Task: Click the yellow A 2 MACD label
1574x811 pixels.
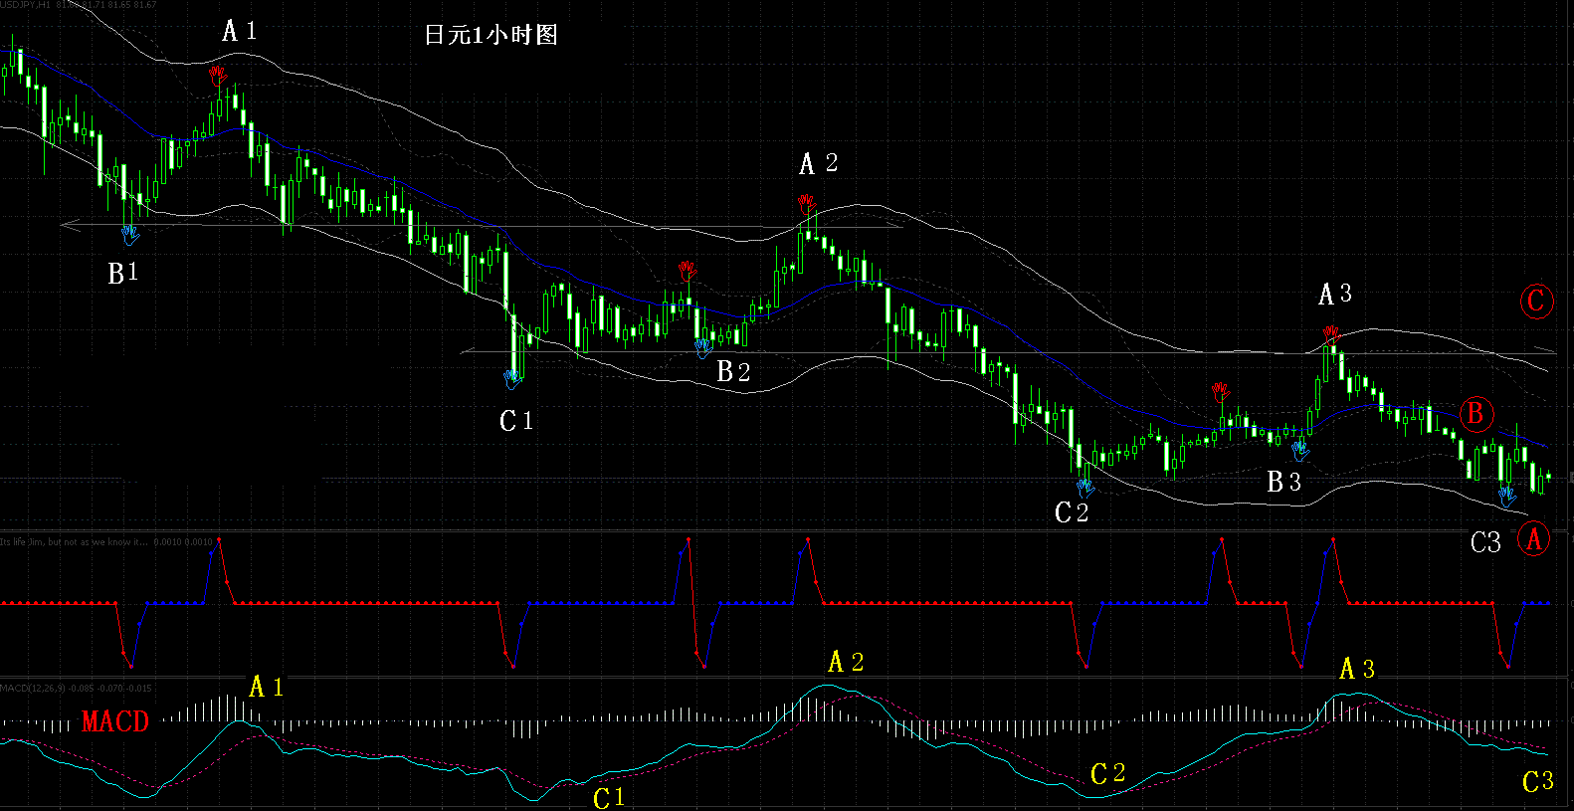Action: pos(846,662)
